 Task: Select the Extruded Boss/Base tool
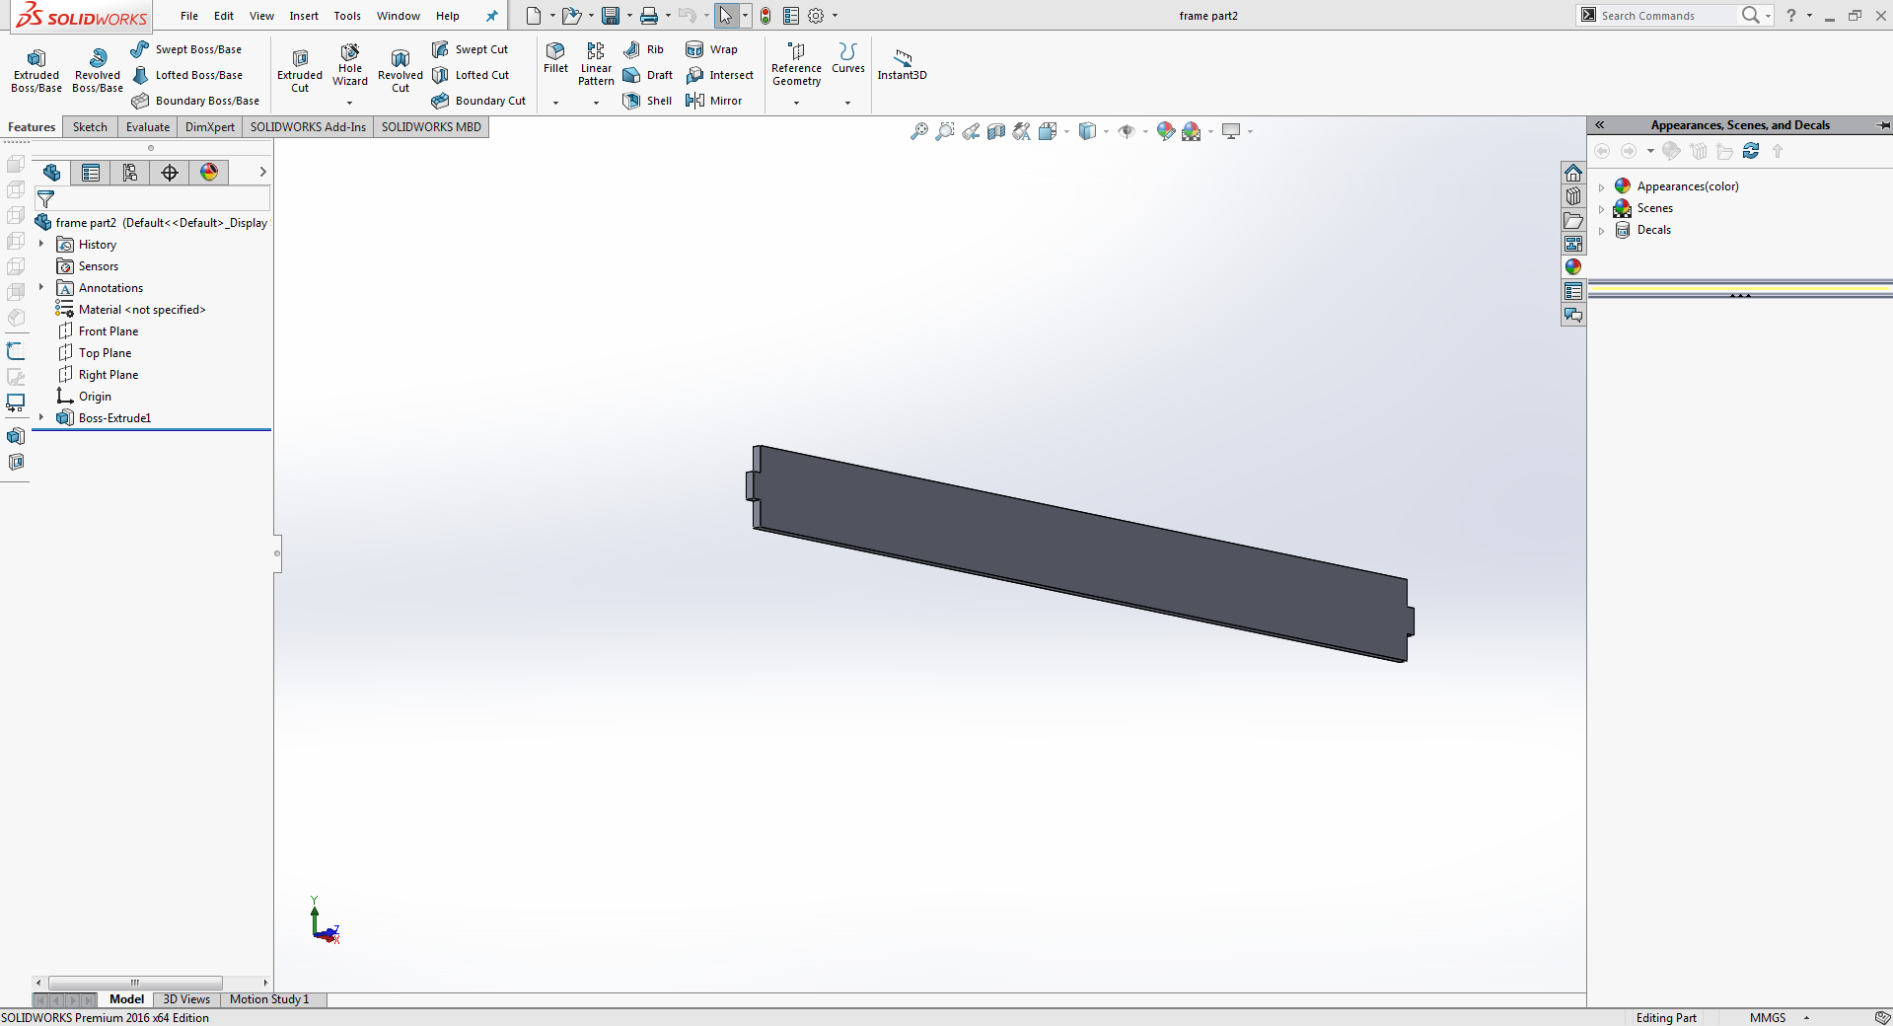click(36, 71)
